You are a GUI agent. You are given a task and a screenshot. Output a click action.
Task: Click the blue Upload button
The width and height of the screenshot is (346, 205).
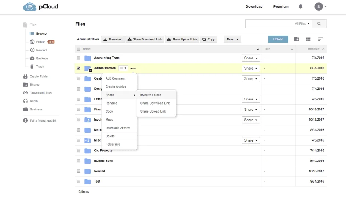(278, 39)
